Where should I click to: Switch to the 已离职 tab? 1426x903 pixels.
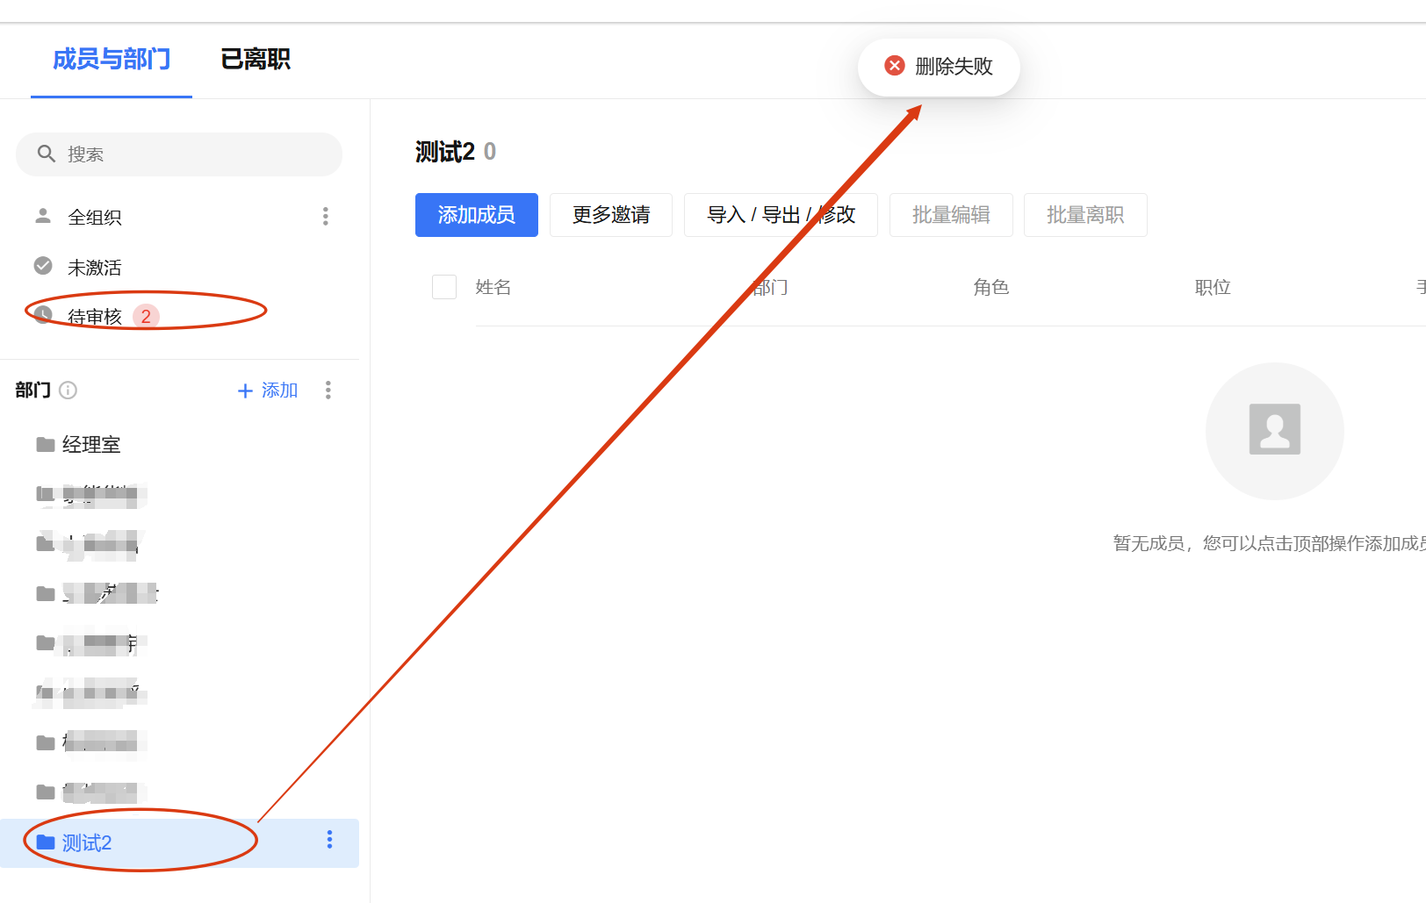(x=256, y=59)
